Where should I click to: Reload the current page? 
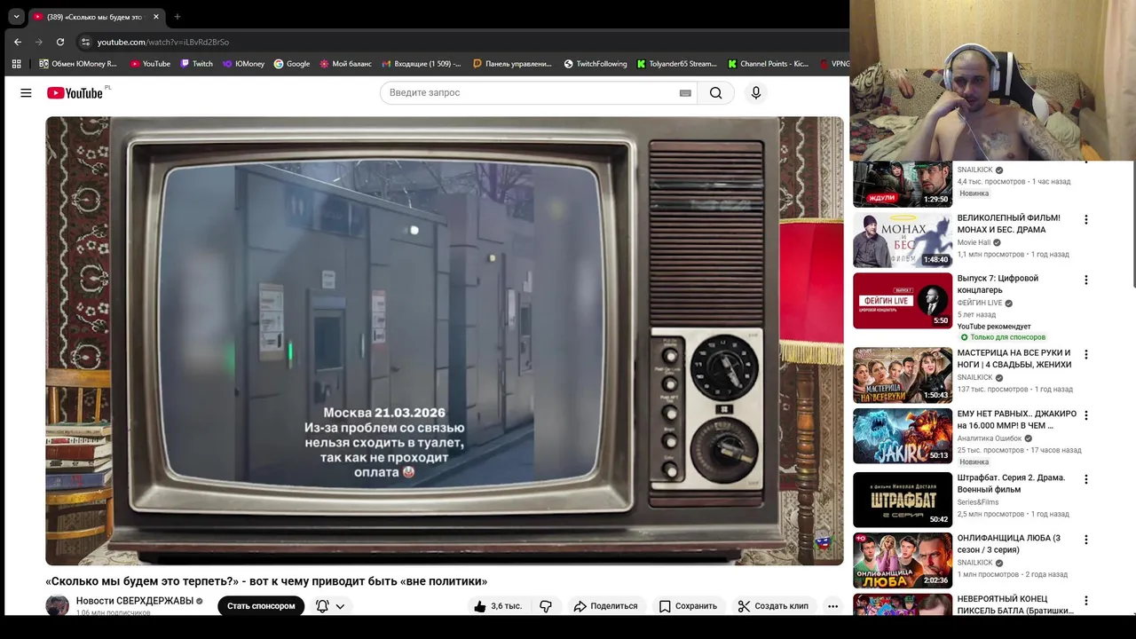coord(60,42)
